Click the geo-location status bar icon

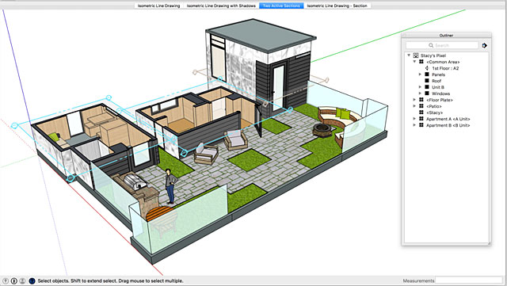pos(6,280)
